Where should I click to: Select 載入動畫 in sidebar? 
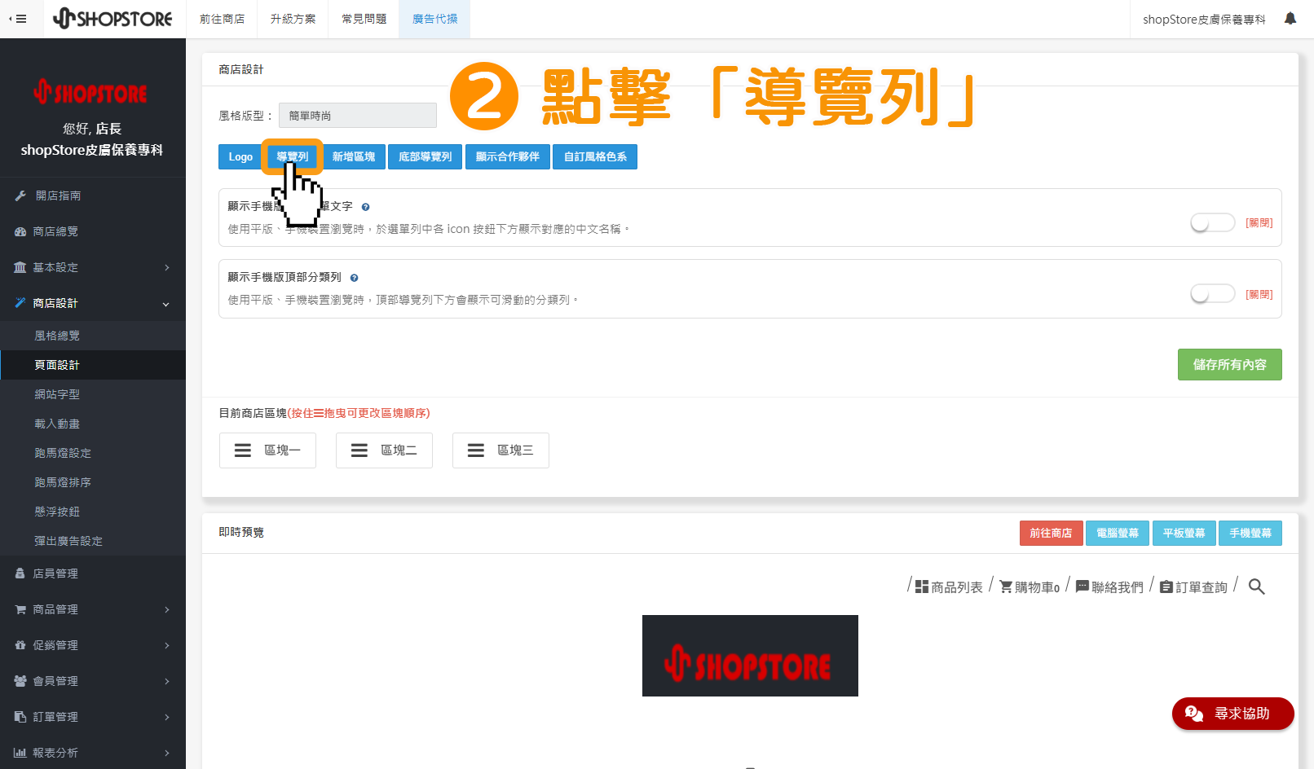pyautogui.click(x=93, y=424)
